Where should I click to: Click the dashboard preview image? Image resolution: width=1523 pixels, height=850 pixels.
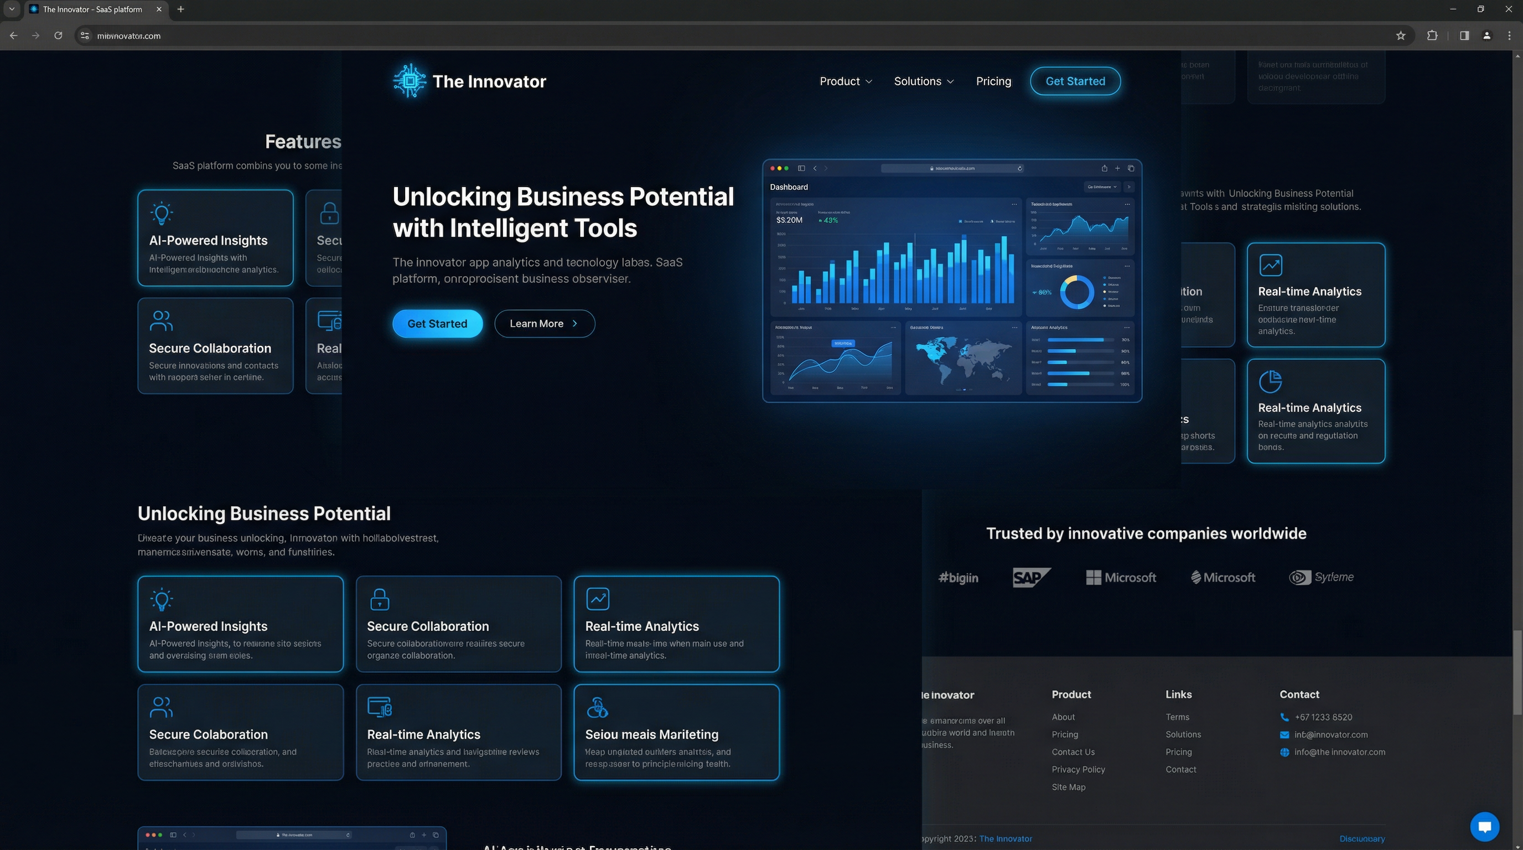[952, 281]
